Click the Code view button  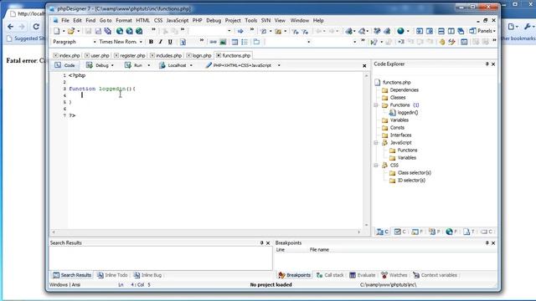[x=64, y=65]
